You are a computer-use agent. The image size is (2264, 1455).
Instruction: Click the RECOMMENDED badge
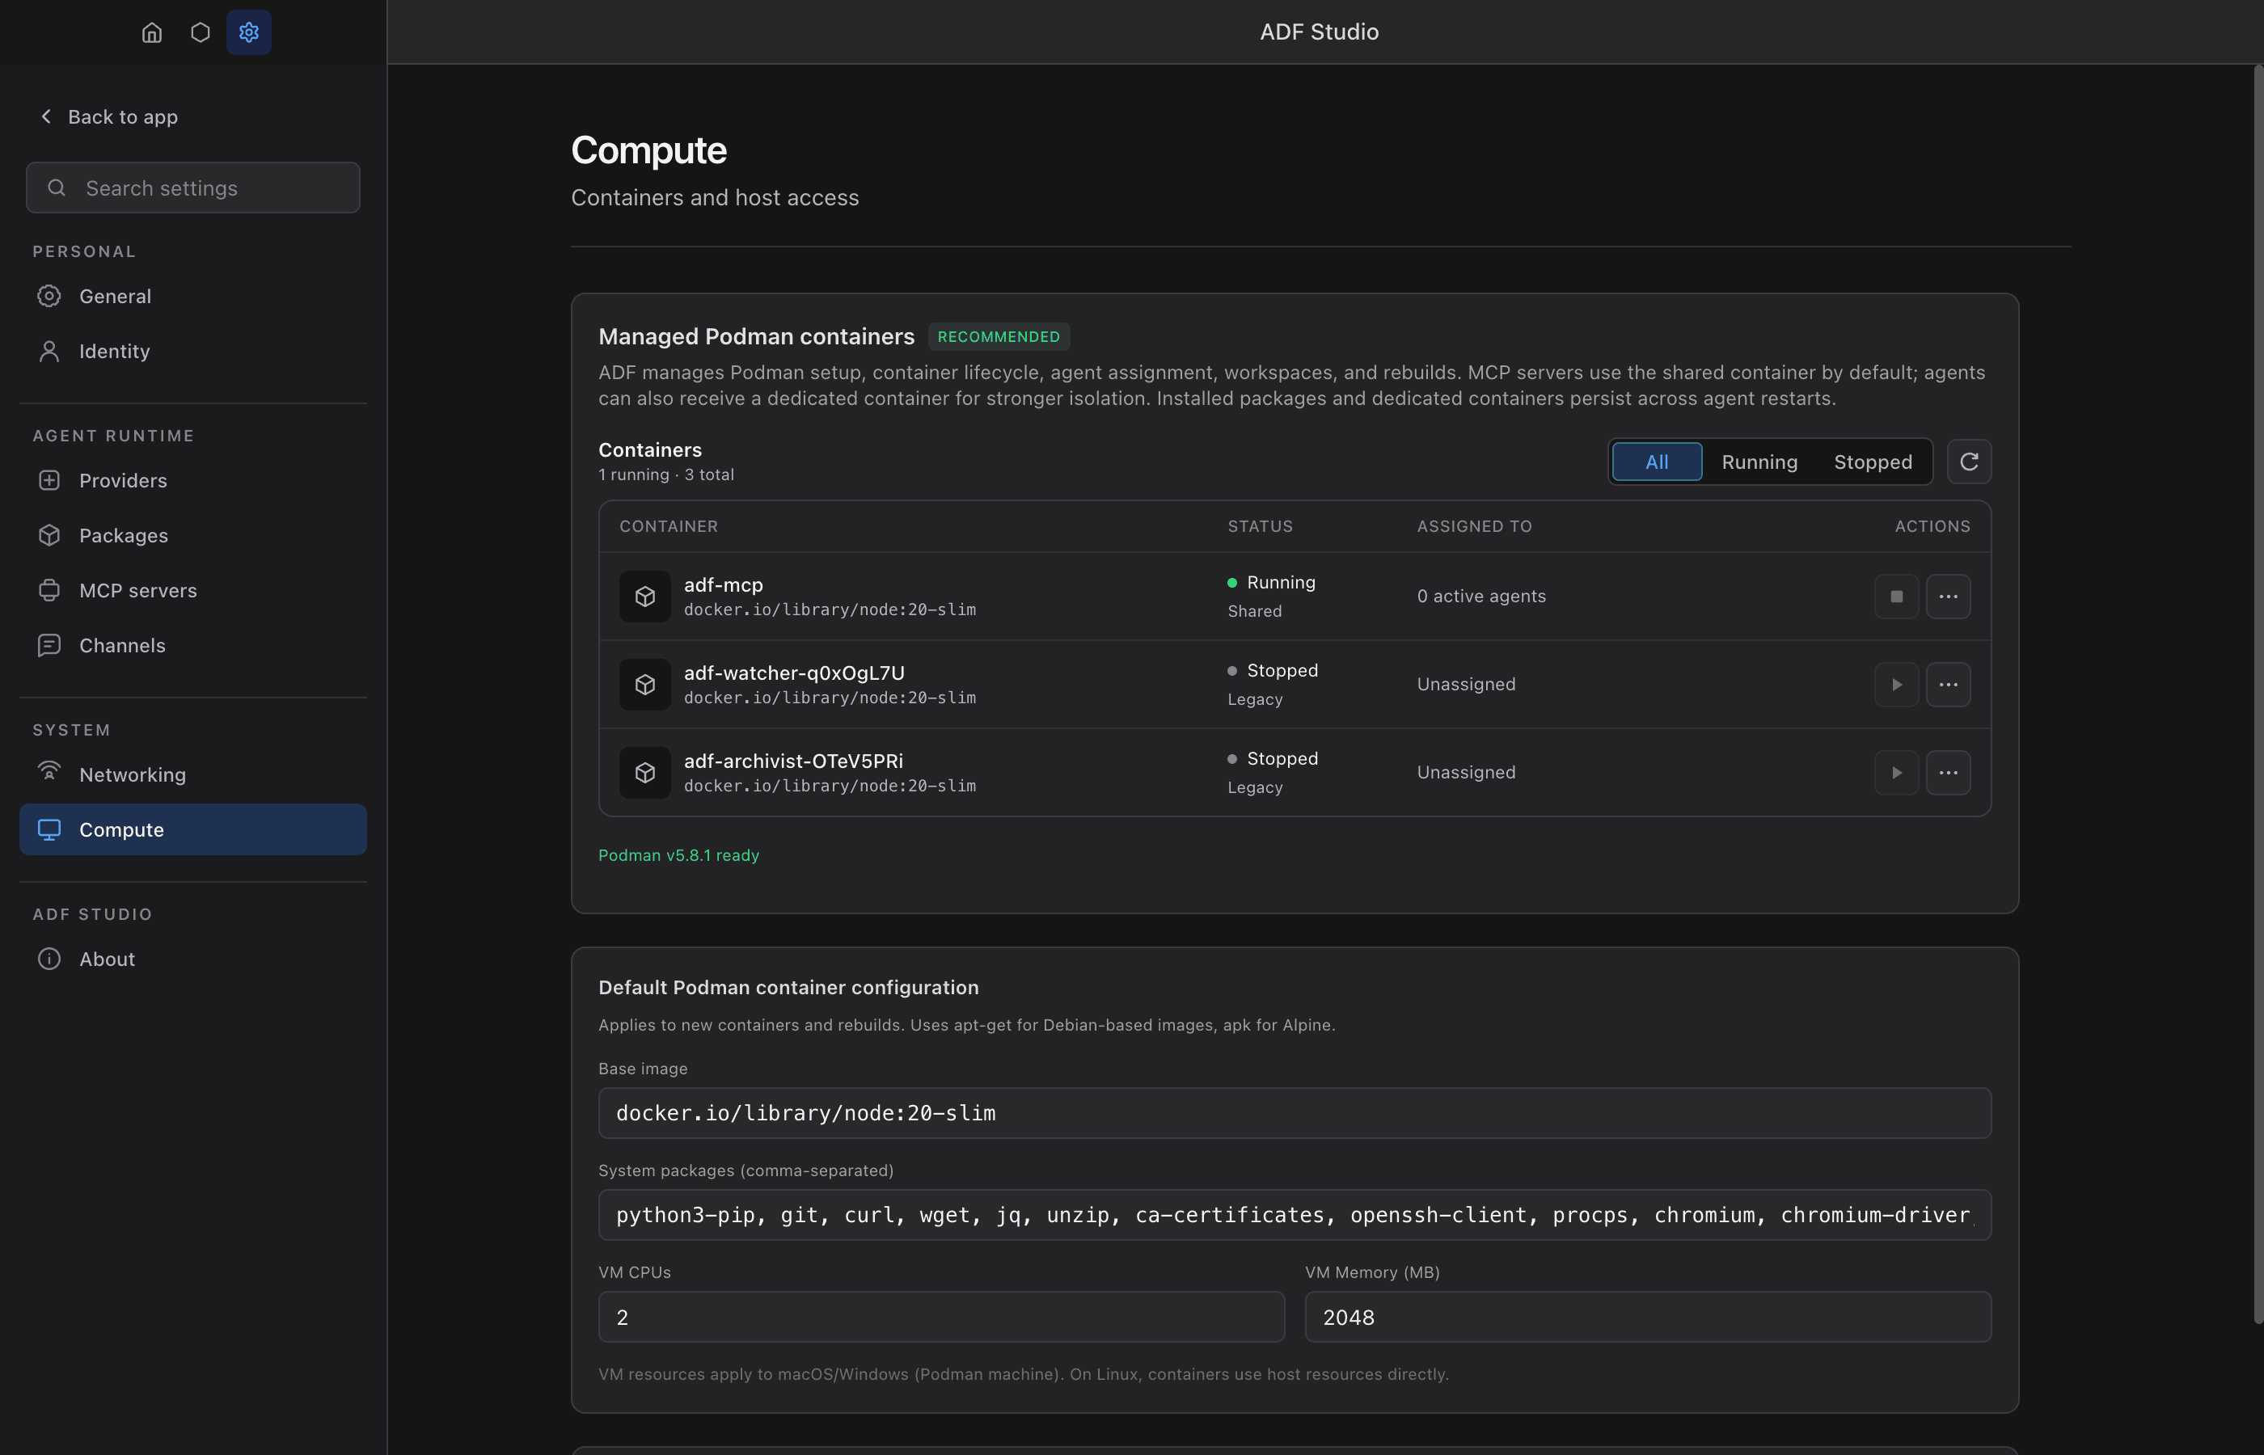pos(999,336)
